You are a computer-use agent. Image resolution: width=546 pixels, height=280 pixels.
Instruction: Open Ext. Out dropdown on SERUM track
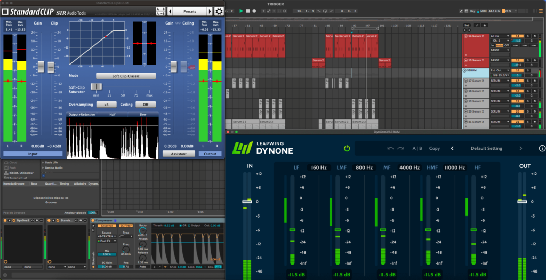click(500, 71)
